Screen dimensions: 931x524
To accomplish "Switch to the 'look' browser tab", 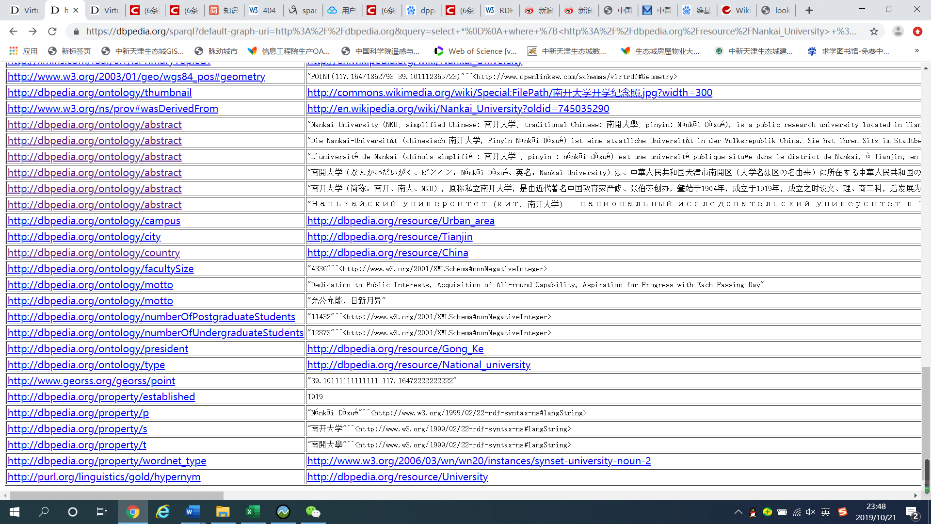I will tap(776, 10).
